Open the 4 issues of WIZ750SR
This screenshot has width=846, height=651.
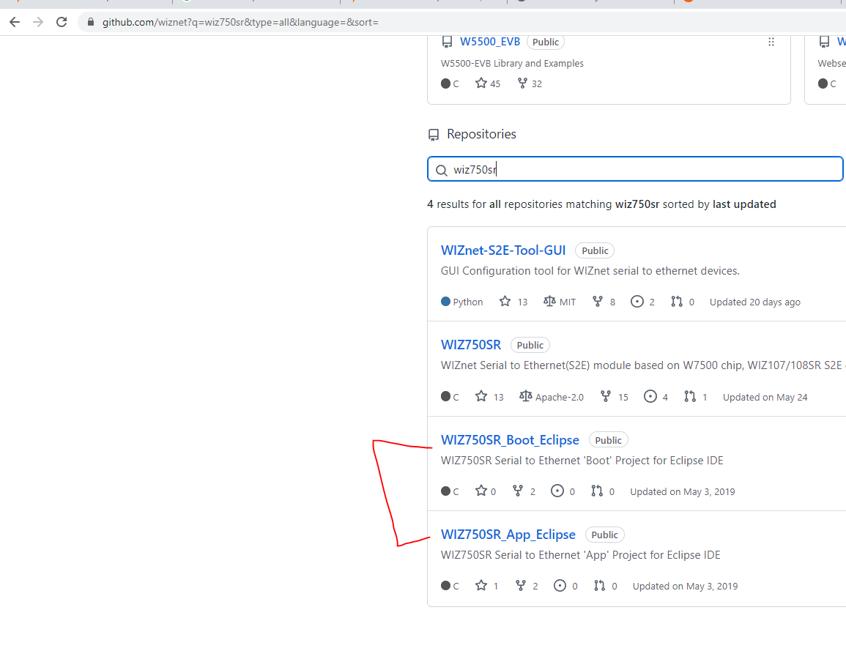click(656, 396)
